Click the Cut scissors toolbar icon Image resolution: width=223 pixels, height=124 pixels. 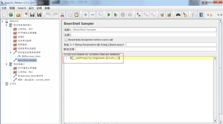(x=62, y=15)
